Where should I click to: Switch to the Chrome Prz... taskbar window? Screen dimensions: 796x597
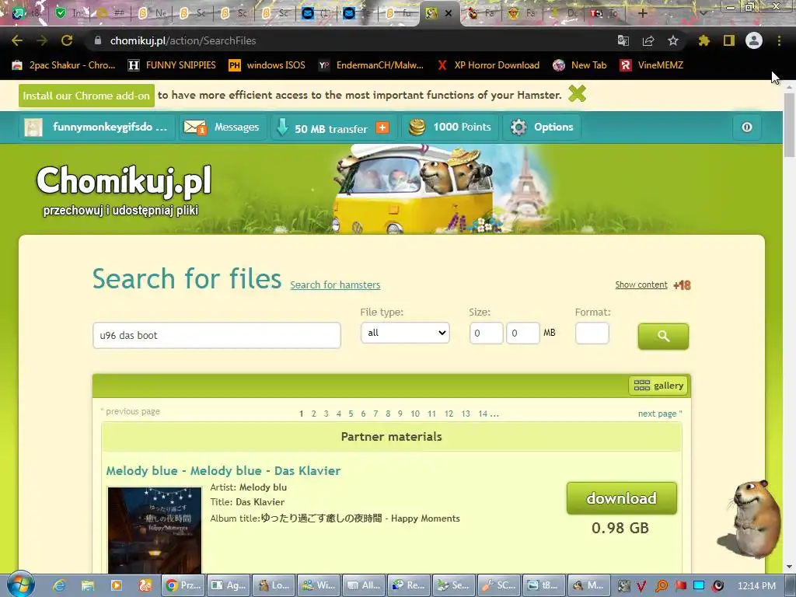click(x=183, y=585)
